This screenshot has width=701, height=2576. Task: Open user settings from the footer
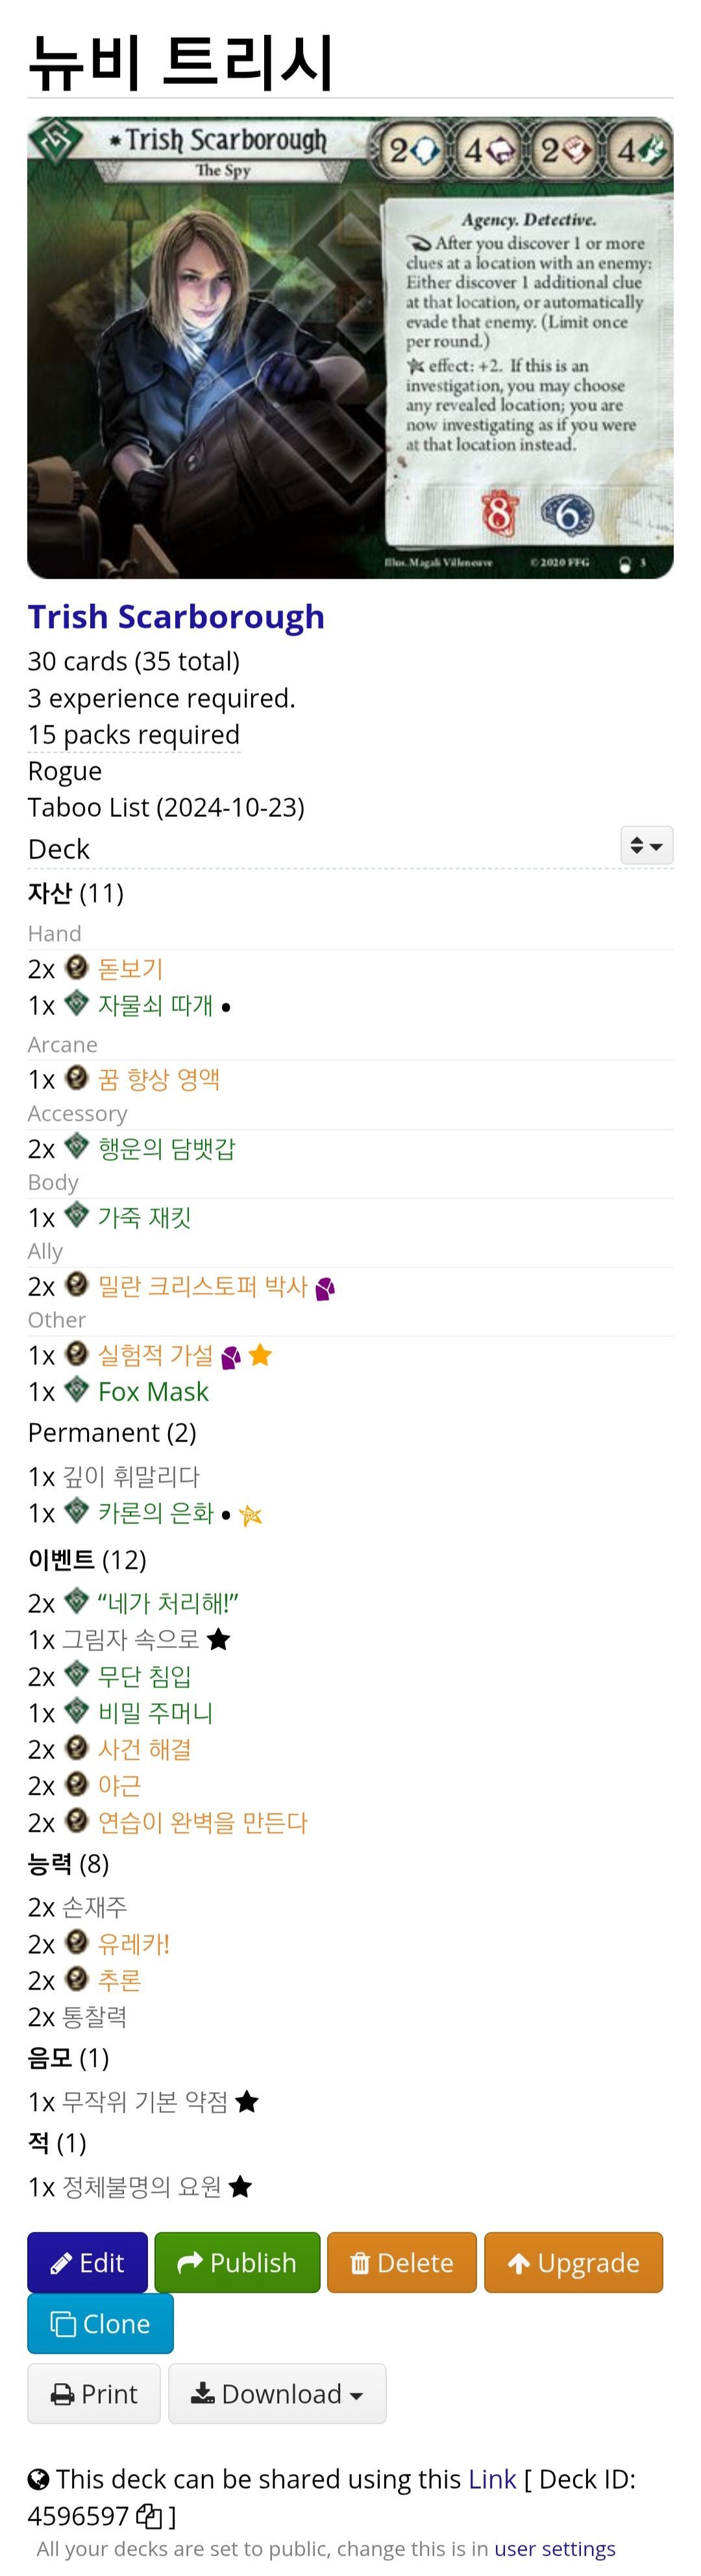[556, 2548]
